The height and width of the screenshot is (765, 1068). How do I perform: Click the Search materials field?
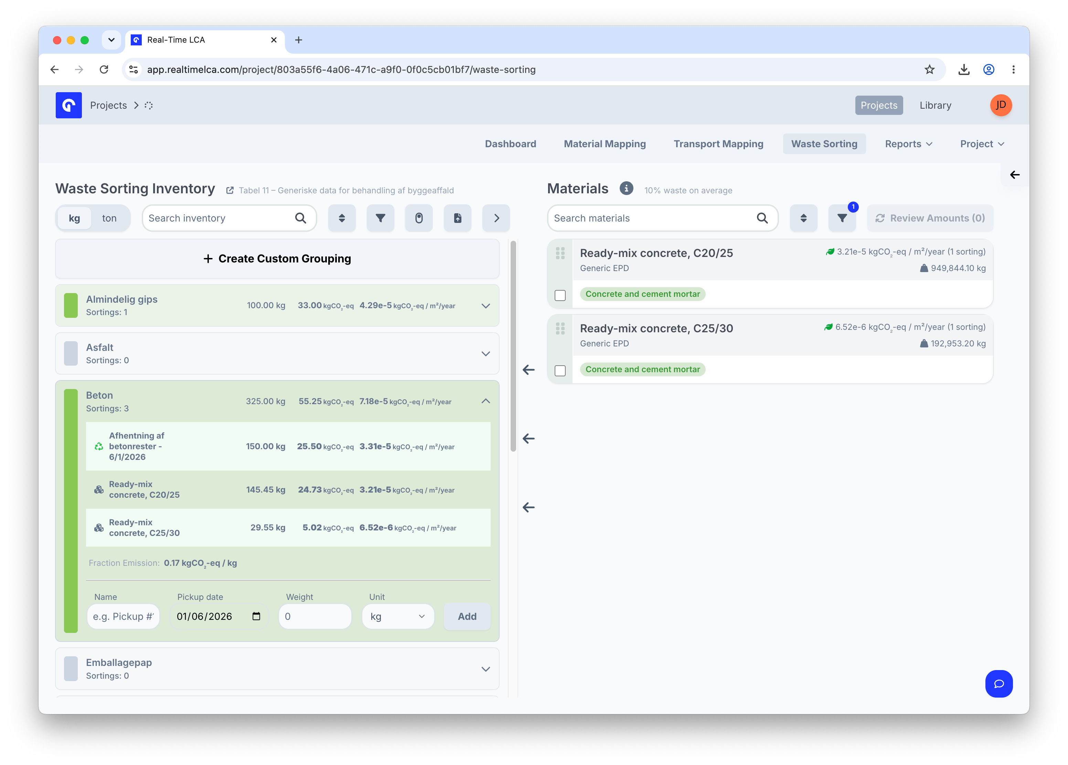click(x=662, y=218)
